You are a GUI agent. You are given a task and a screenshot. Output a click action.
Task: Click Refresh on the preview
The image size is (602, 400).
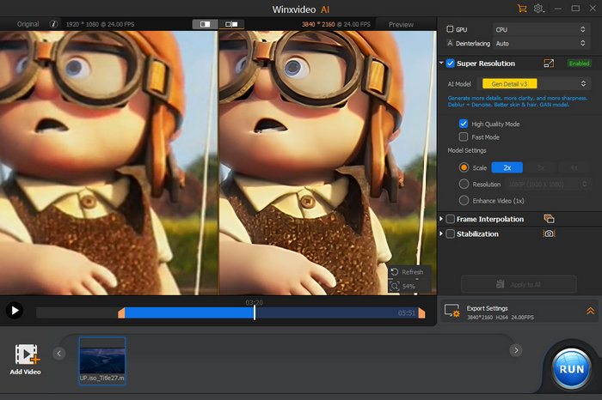tap(407, 272)
